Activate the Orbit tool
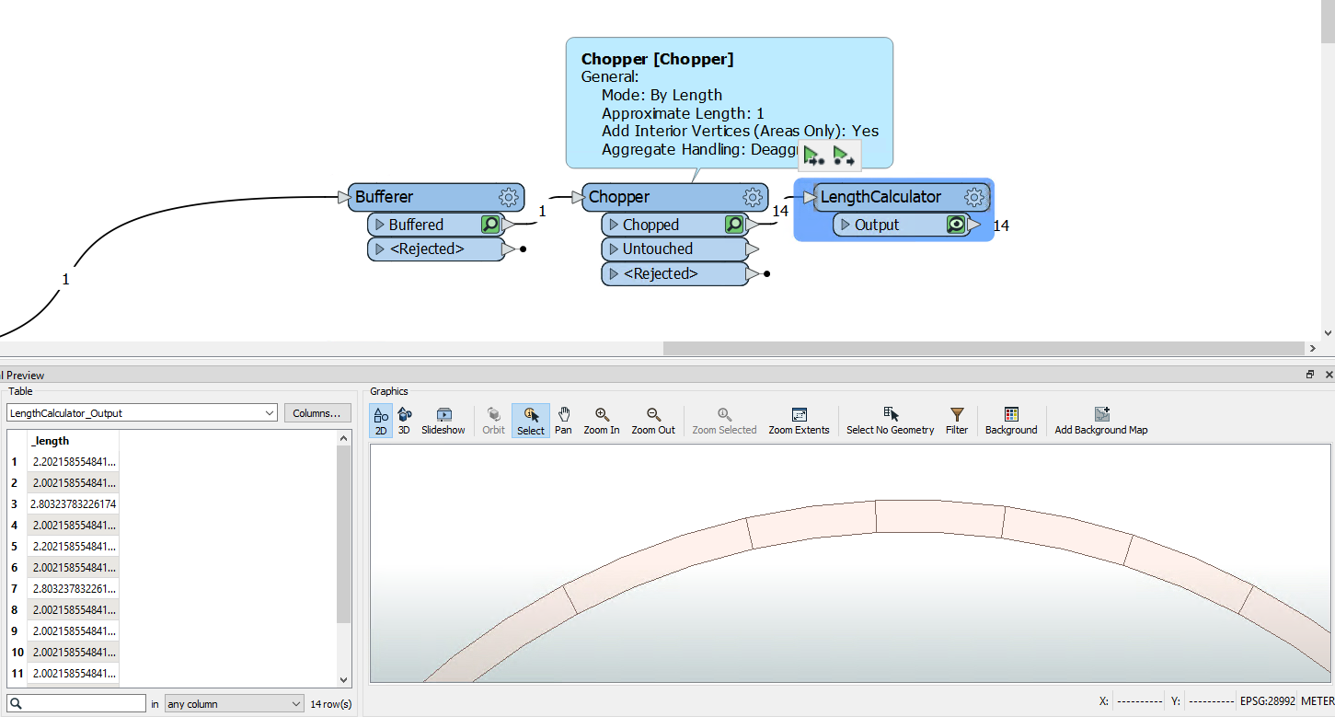 point(494,421)
